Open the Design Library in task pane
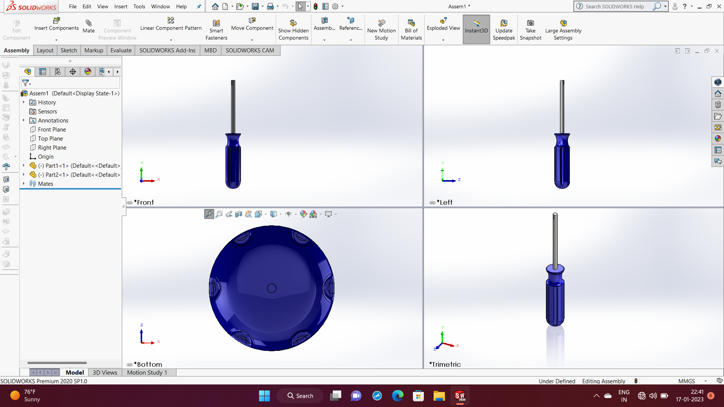 [718, 105]
